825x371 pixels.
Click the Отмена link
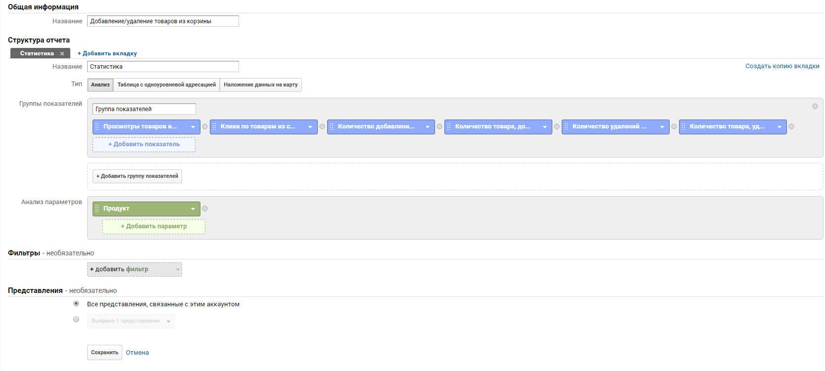click(137, 353)
